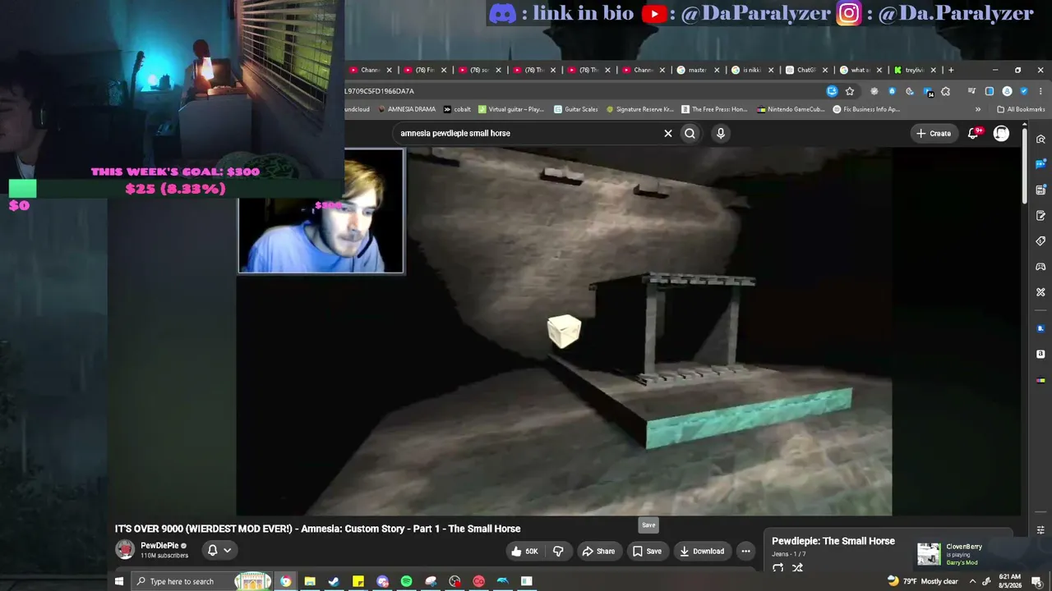
Task: Open the browser extensions puzzle icon
Action: [x=945, y=91]
